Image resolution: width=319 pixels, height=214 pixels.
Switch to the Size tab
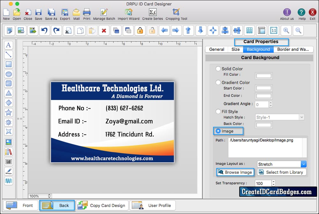pyautogui.click(x=235, y=49)
